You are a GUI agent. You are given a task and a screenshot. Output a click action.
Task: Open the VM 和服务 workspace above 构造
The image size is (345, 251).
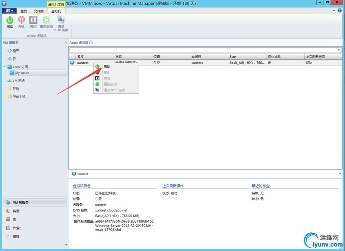point(35,202)
